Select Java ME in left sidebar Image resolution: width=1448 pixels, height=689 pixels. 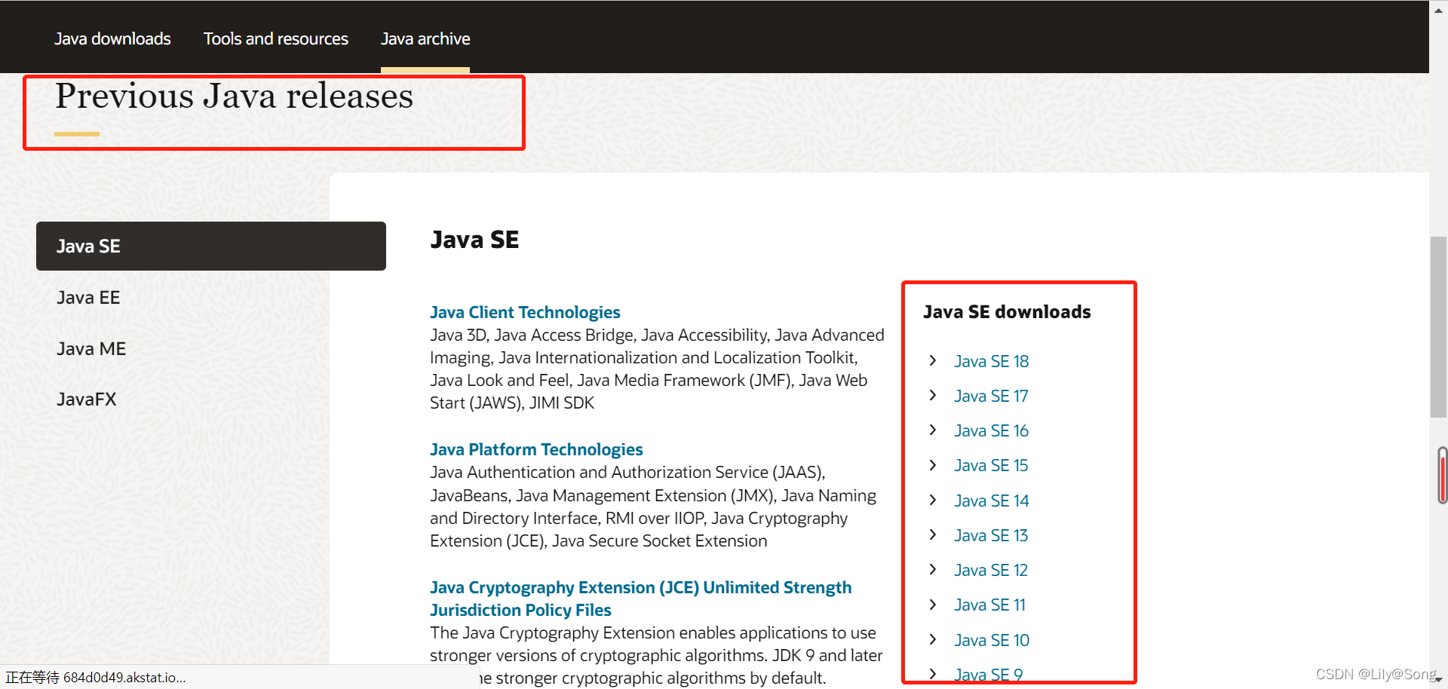pos(91,349)
